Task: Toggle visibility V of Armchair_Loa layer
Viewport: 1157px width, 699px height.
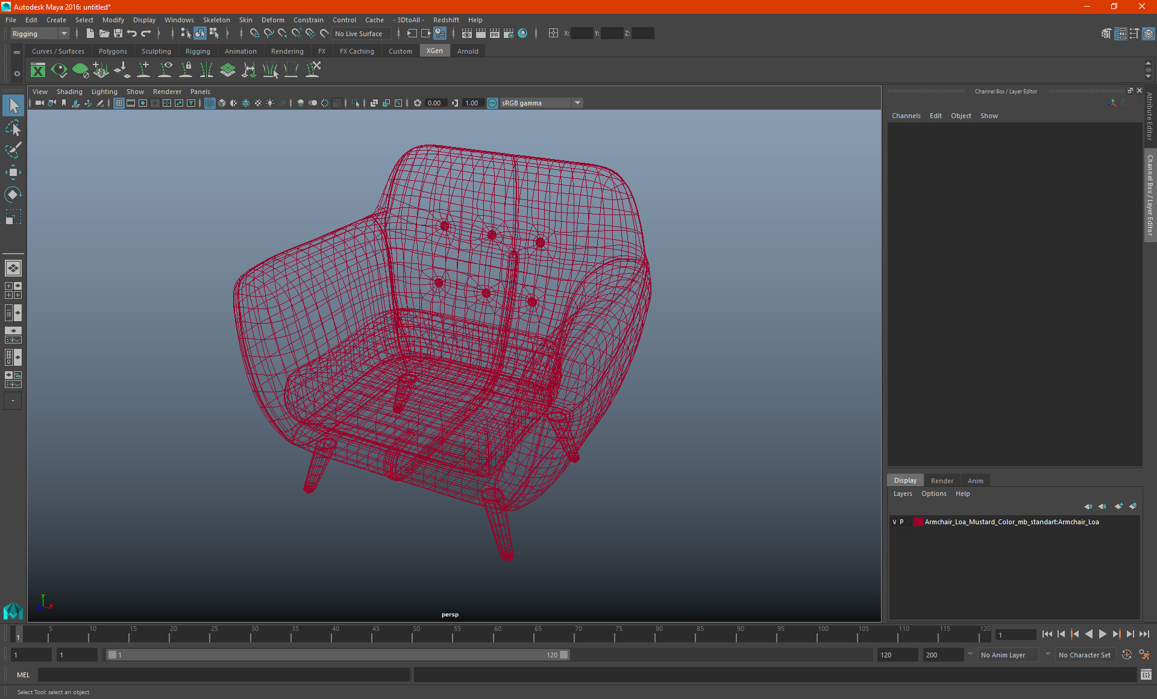Action: tap(894, 521)
